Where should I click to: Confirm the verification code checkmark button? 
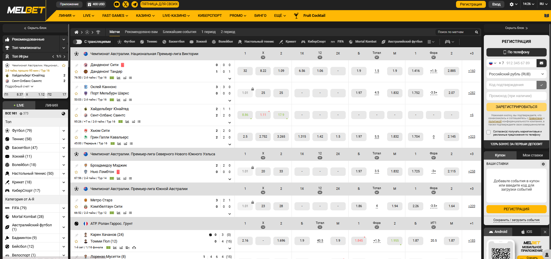(x=541, y=85)
